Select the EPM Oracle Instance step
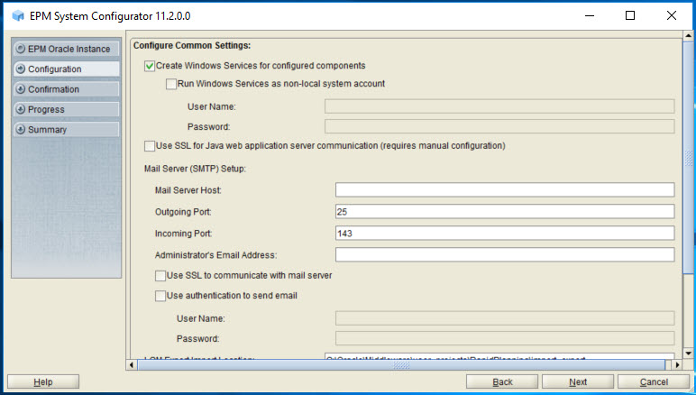Image resolution: width=696 pixels, height=395 pixels. tap(66, 49)
